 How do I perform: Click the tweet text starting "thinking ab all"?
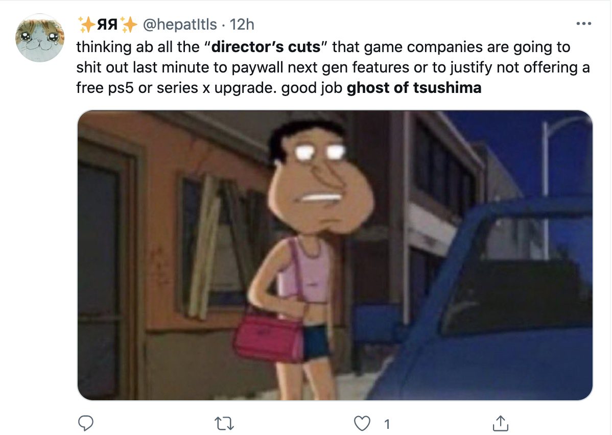[333, 67]
